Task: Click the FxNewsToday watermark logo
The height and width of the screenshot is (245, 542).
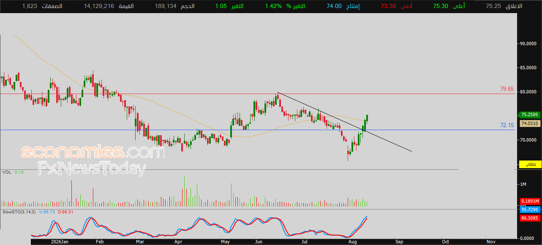Action: 92,169
